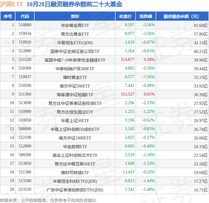This screenshot has width=209, height=203.
Task: Click closing price 8.577
Action: click(130, 77)
